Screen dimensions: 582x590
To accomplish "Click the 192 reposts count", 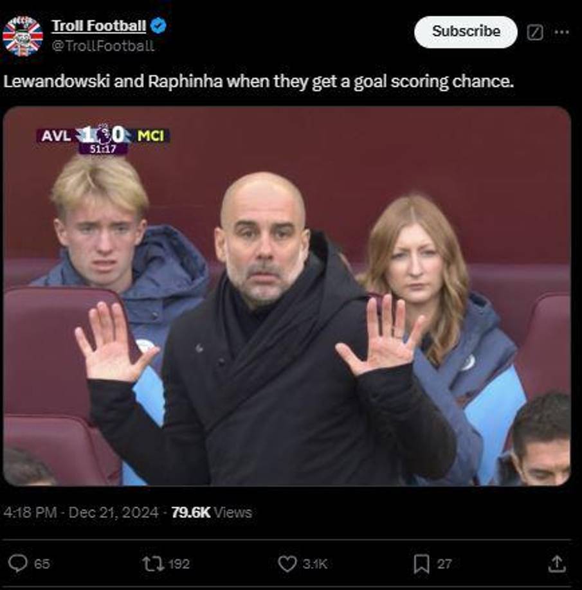I will pos(178,564).
